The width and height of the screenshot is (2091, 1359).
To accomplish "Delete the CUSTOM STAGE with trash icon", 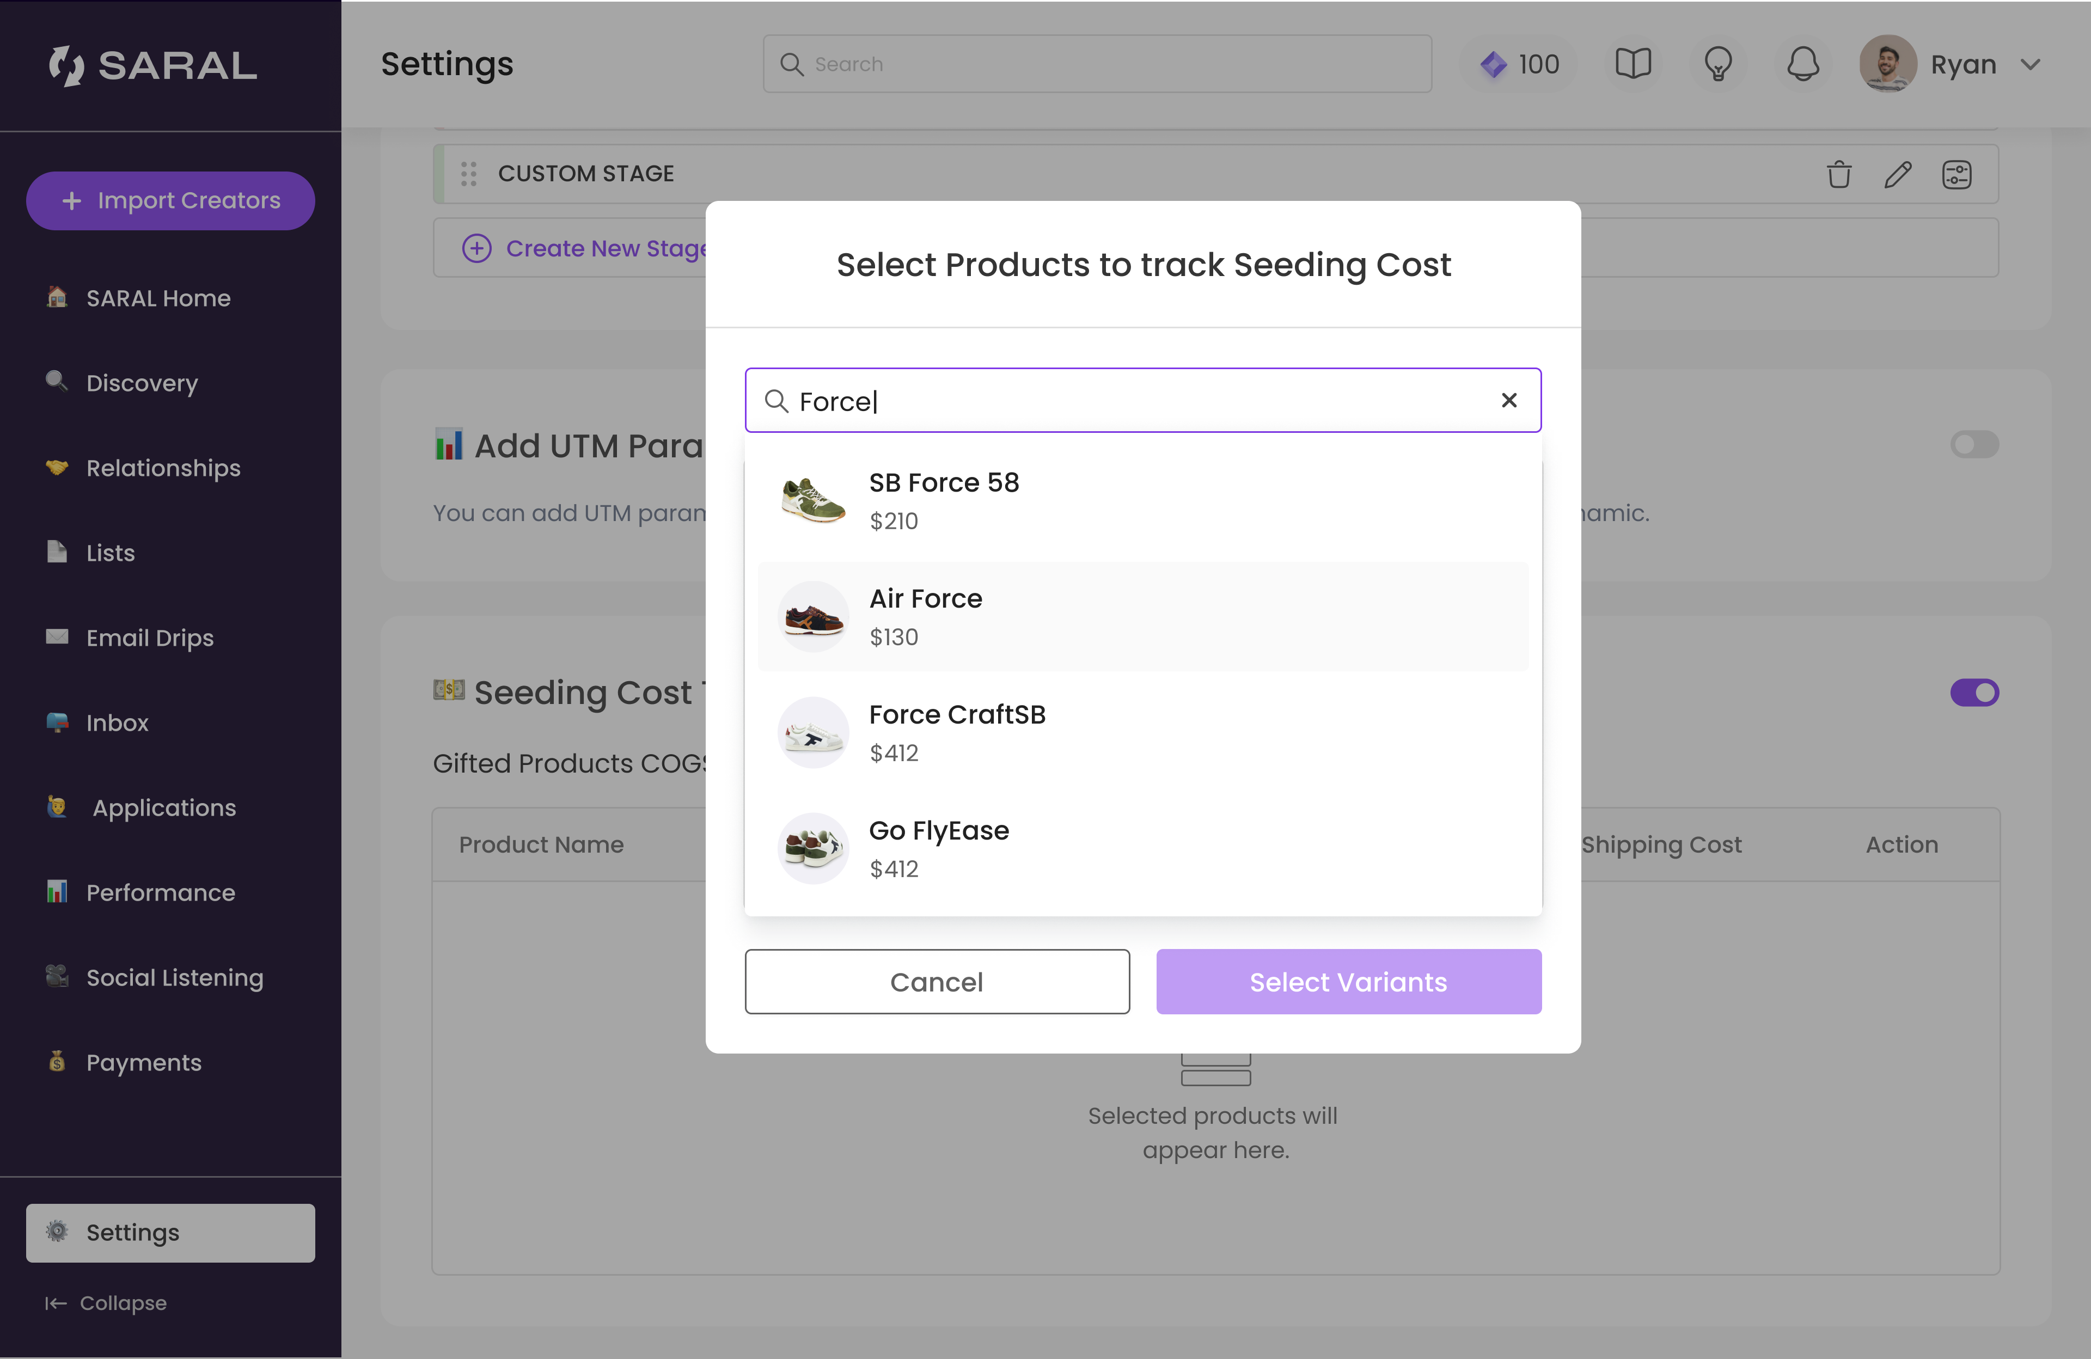I will (1839, 174).
